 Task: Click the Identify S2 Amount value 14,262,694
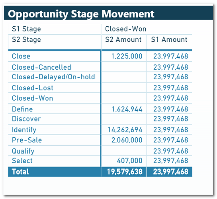click(125, 130)
